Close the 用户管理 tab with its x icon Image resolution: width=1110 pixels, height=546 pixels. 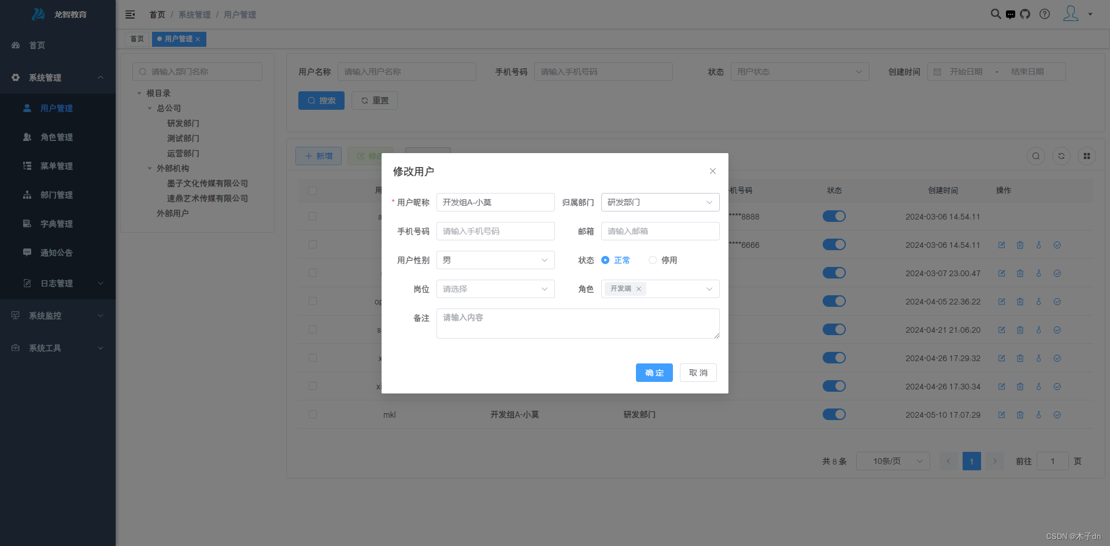198,39
